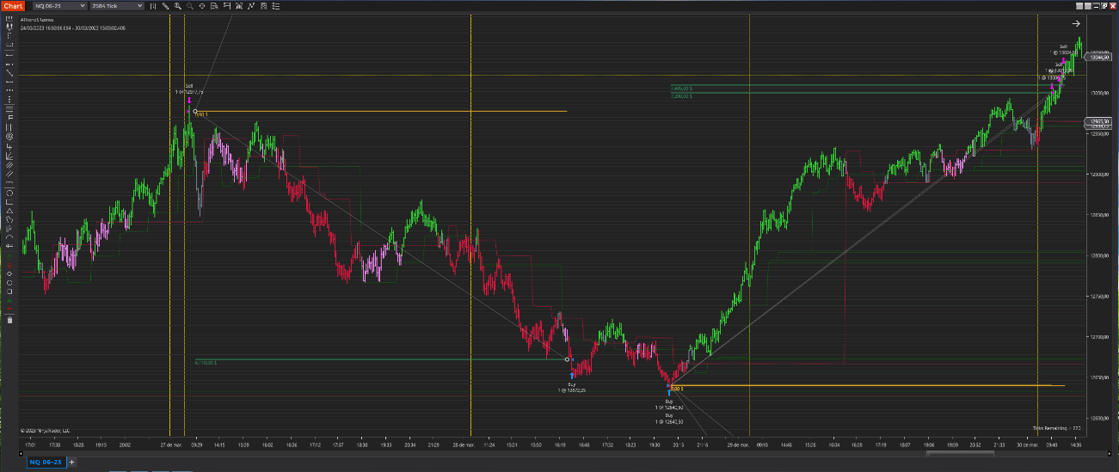1119x472 pixels.
Task: Select the Fibonacci circle drawing tool
Action: tap(9, 136)
